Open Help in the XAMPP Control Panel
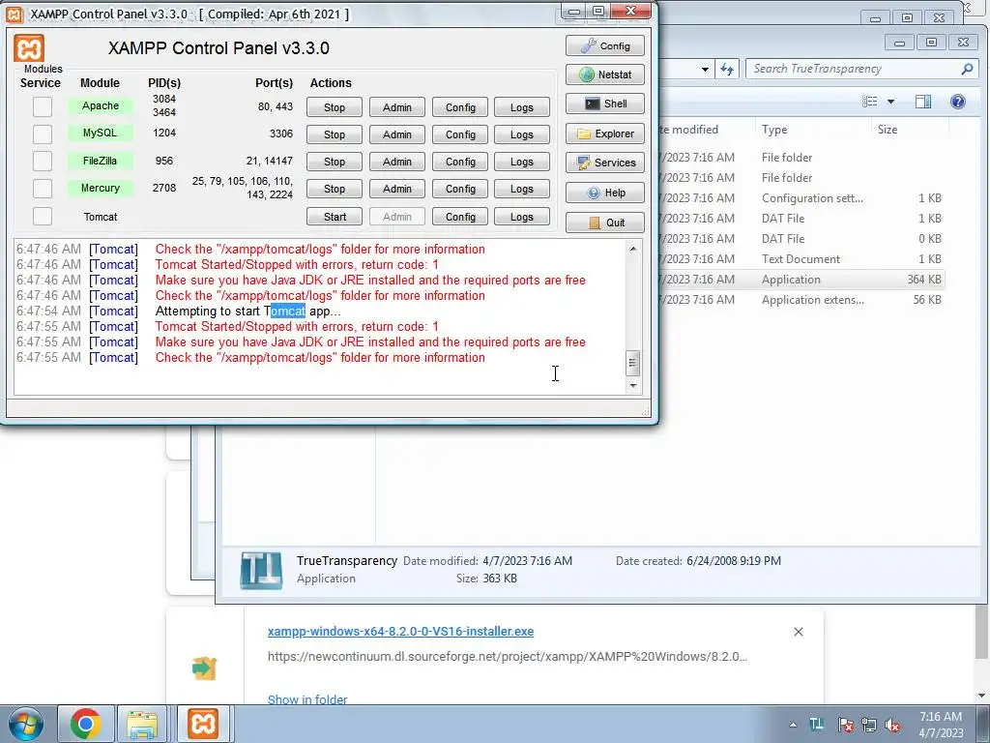Screen dimensions: 990x743 pyautogui.click(x=605, y=193)
